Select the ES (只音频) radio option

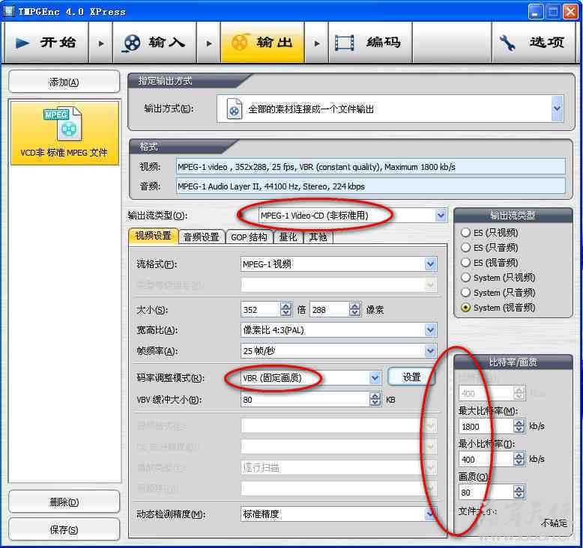tap(489, 248)
